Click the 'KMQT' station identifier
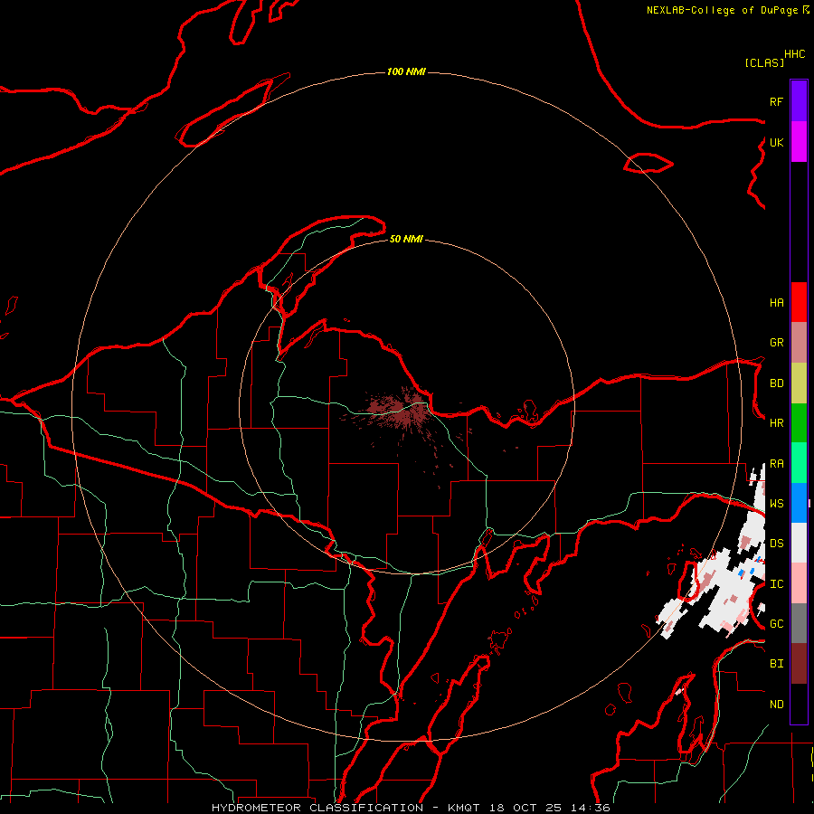The width and height of the screenshot is (814, 814). pyautogui.click(x=464, y=808)
